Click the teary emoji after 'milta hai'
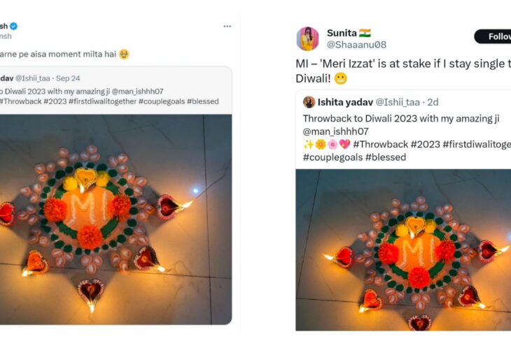This screenshot has width=511, height=339. coord(124,54)
